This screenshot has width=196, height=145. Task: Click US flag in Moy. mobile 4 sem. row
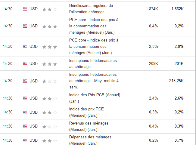click(25, 81)
